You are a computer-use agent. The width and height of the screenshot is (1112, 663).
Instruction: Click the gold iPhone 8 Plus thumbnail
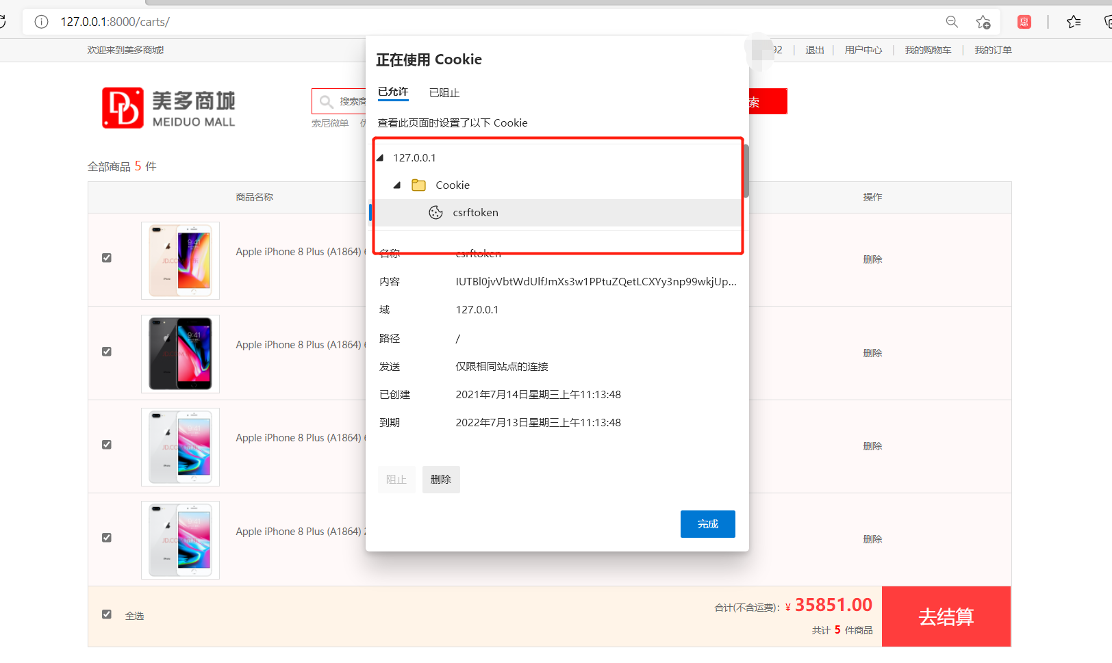[x=180, y=261]
